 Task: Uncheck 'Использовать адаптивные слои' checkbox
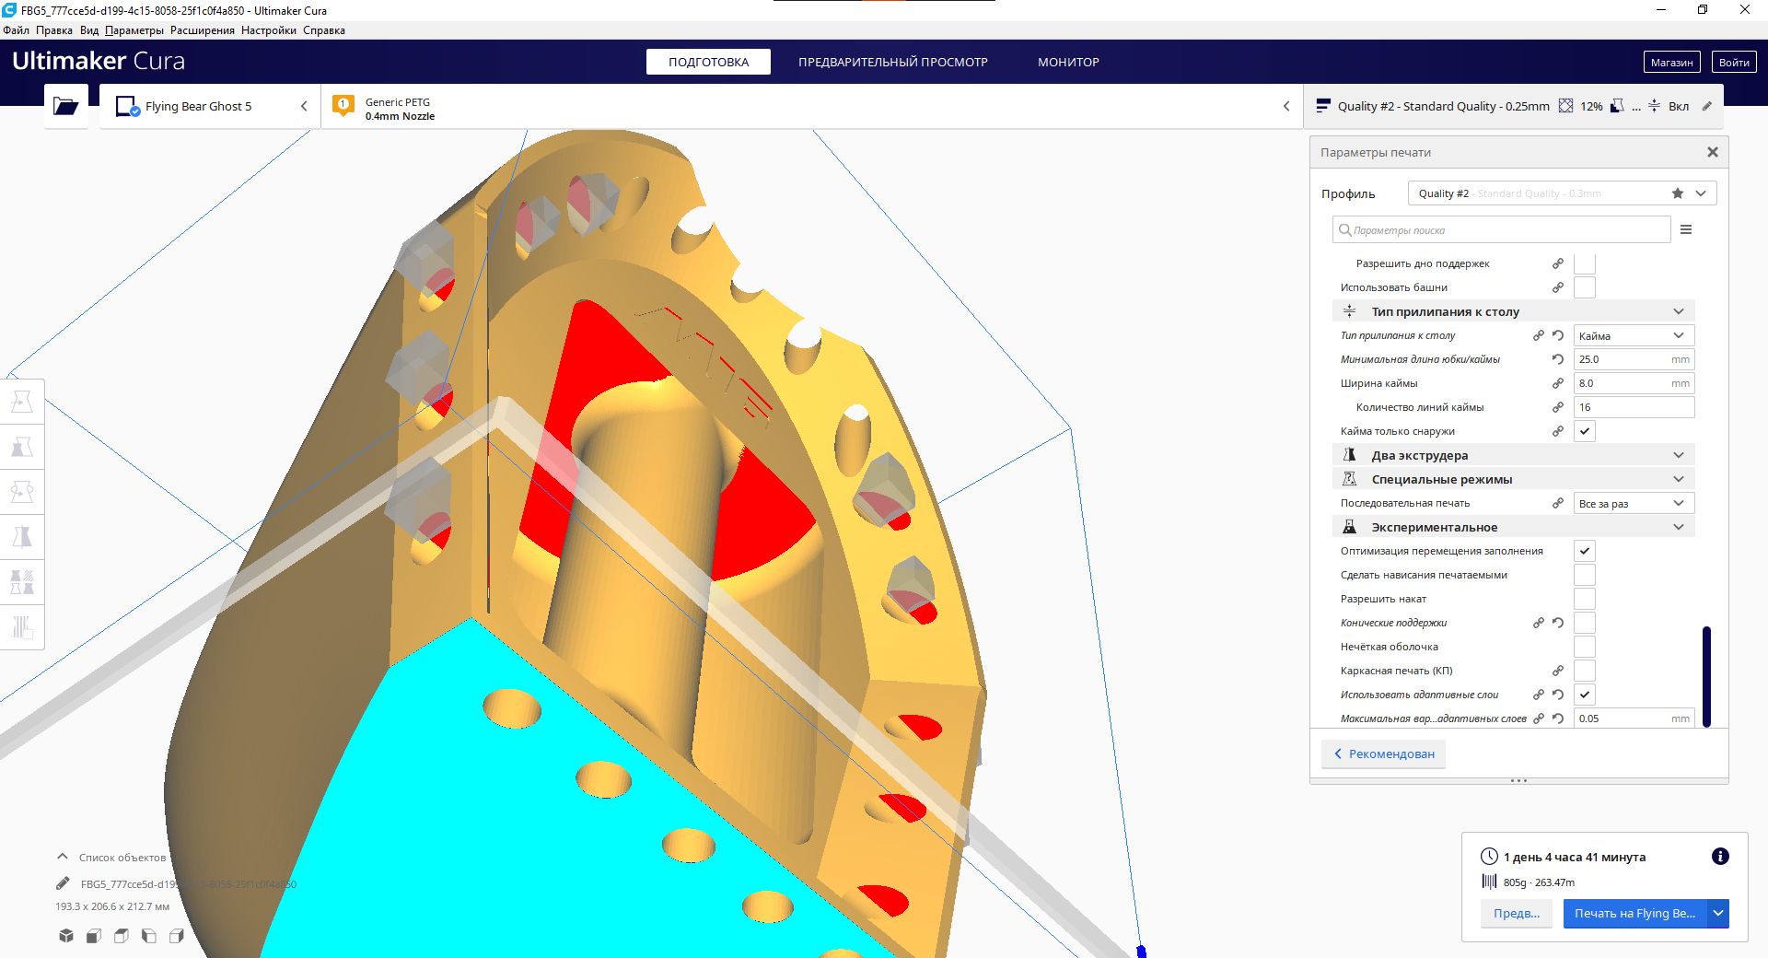pyautogui.click(x=1585, y=695)
